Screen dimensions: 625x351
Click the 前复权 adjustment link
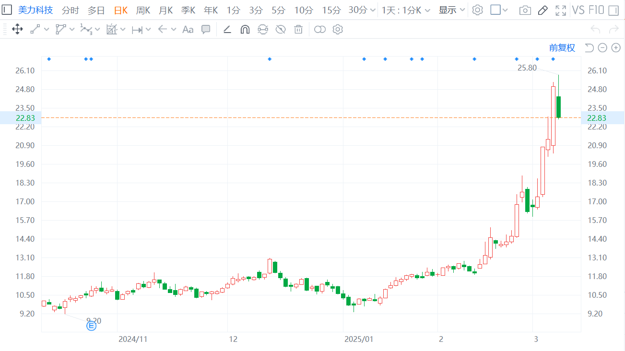[562, 47]
